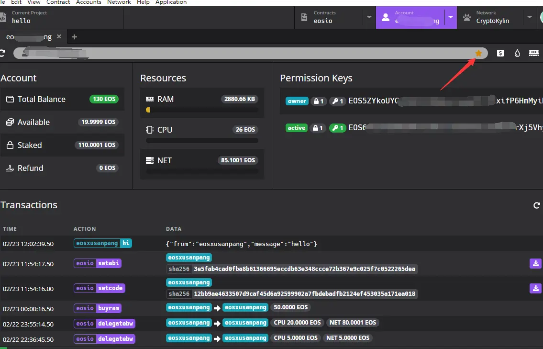The width and height of the screenshot is (543, 349).
Task: Click the Total Balance wallet icon
Action: pyautogui.click(x=10, y=99)
